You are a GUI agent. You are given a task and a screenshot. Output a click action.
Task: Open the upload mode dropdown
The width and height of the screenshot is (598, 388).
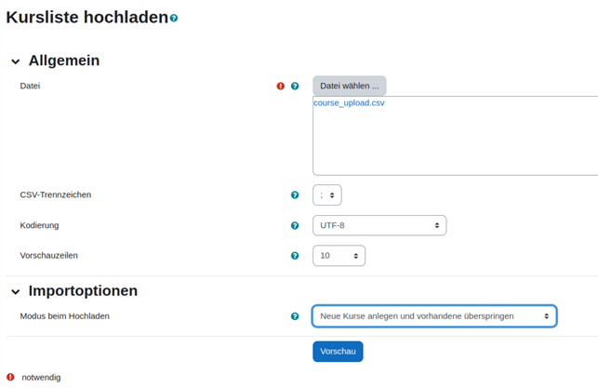tap(434, 316)
